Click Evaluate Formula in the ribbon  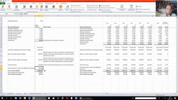click(x=105, y=10)
